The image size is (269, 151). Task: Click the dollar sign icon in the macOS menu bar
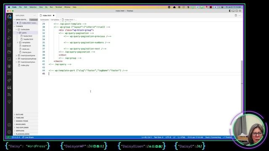pyautogui.click(x=188, y=7)
